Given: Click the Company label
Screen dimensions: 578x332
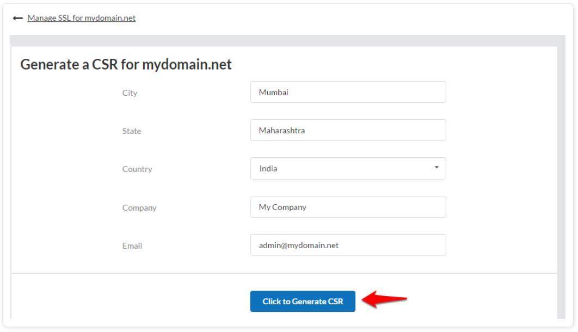Looking at the screenshot, I should click(x=139, y=208).
